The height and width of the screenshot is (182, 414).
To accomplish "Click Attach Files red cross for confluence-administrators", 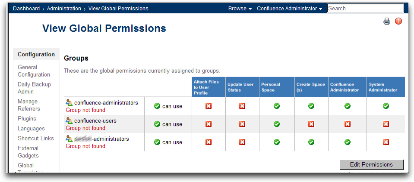I will (x=209, y=106).
